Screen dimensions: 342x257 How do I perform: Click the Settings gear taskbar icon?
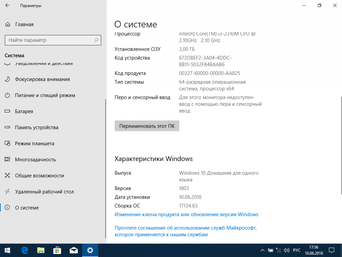90,251
